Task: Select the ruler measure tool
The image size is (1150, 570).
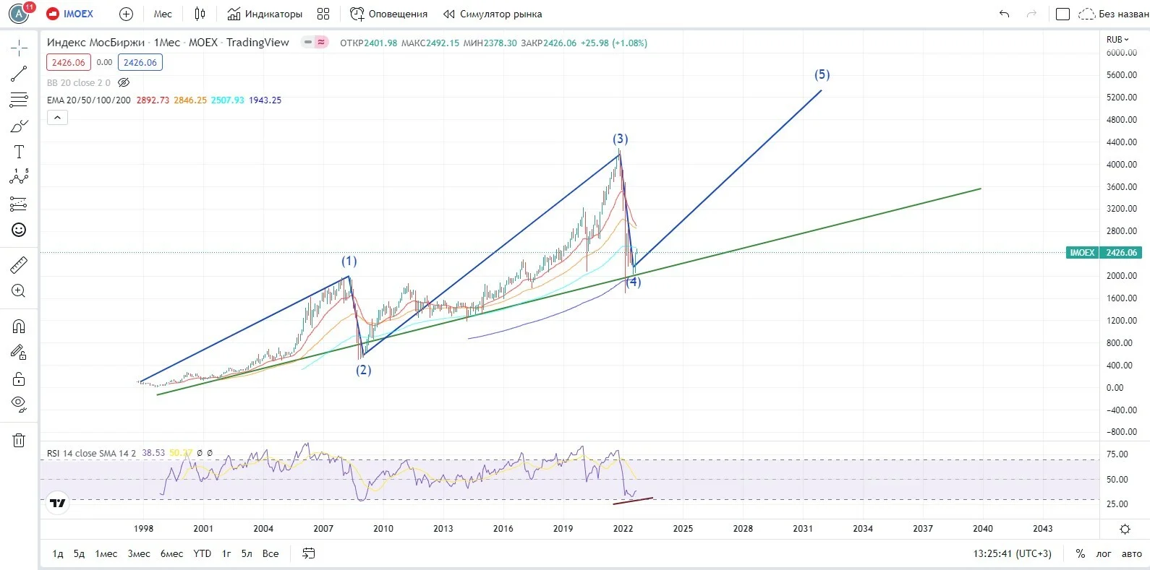Action: click(x=19, y=265)
